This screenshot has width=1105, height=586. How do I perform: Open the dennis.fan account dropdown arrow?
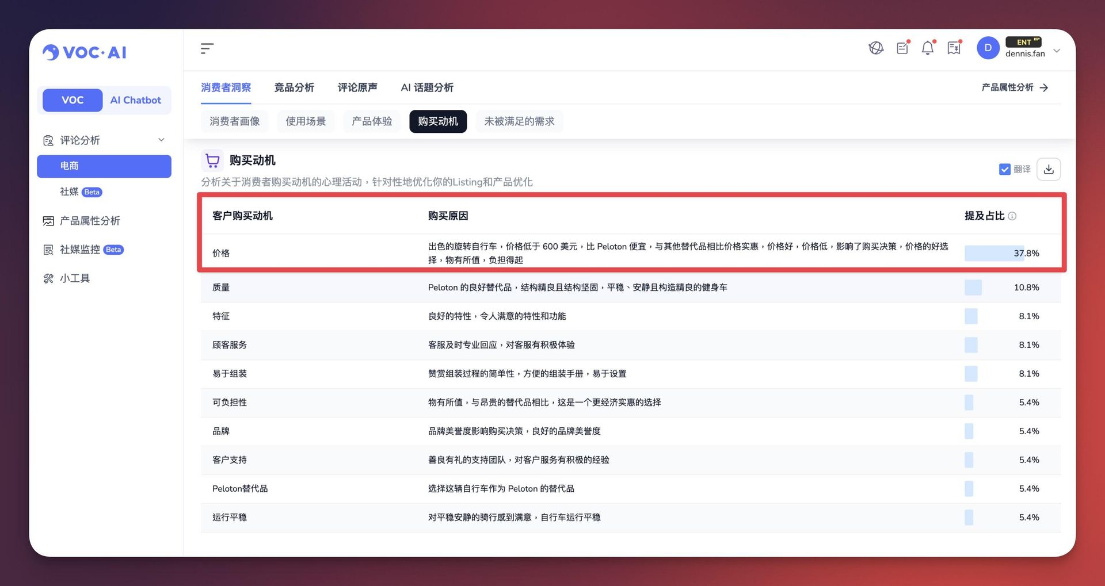tap(1057, 51)
